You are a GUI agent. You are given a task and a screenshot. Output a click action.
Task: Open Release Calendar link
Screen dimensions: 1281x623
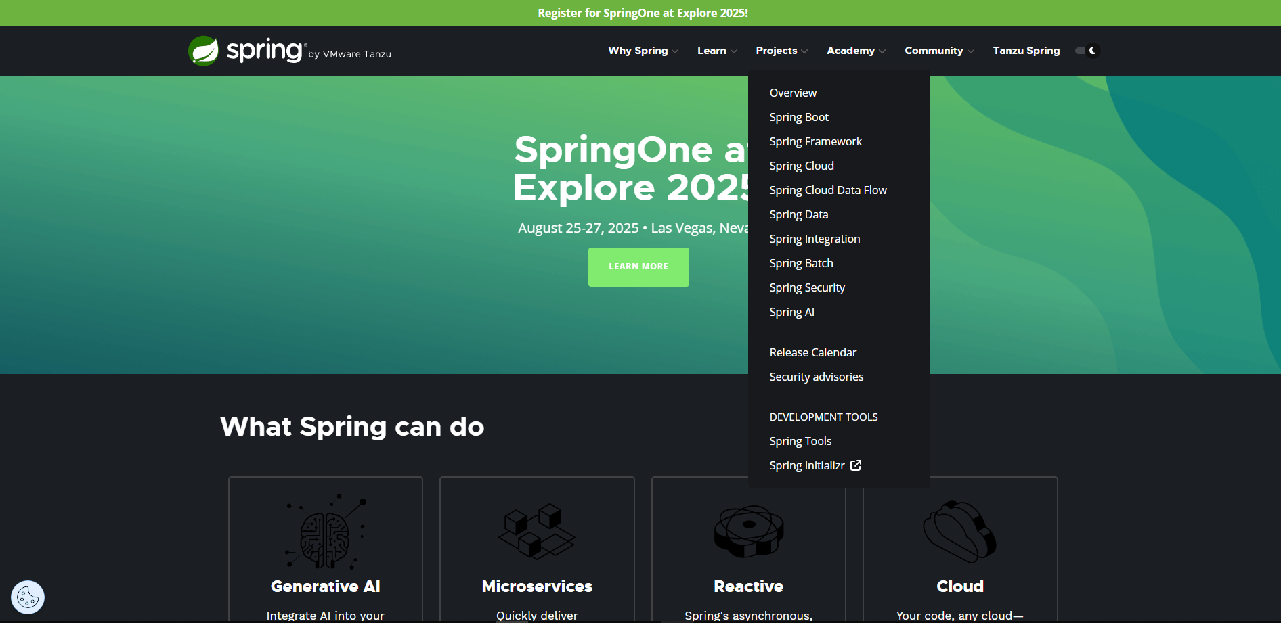coord(812,352)
